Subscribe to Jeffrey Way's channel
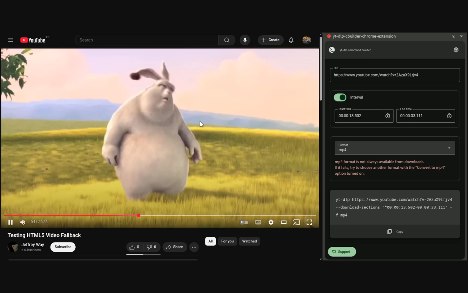This screenshot has width=468, height=293. coord(63,247)
